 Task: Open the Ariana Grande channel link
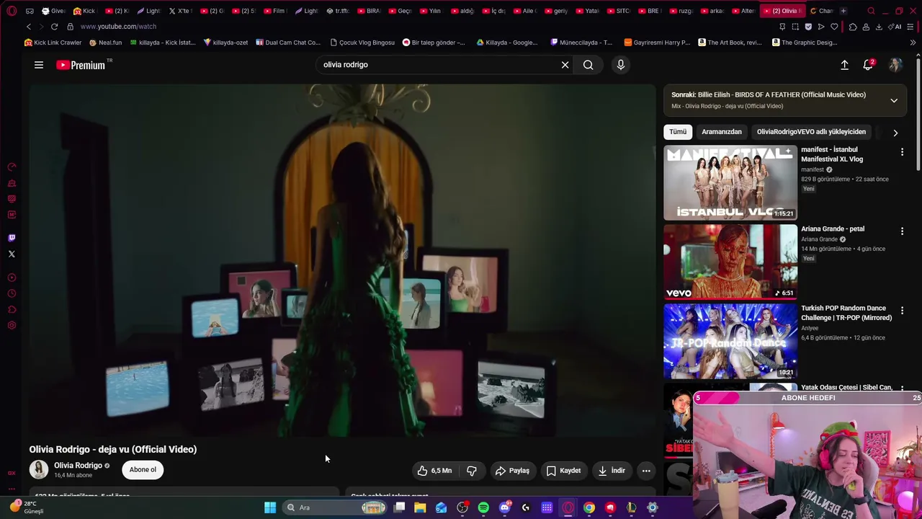click(x=819, y=239)
